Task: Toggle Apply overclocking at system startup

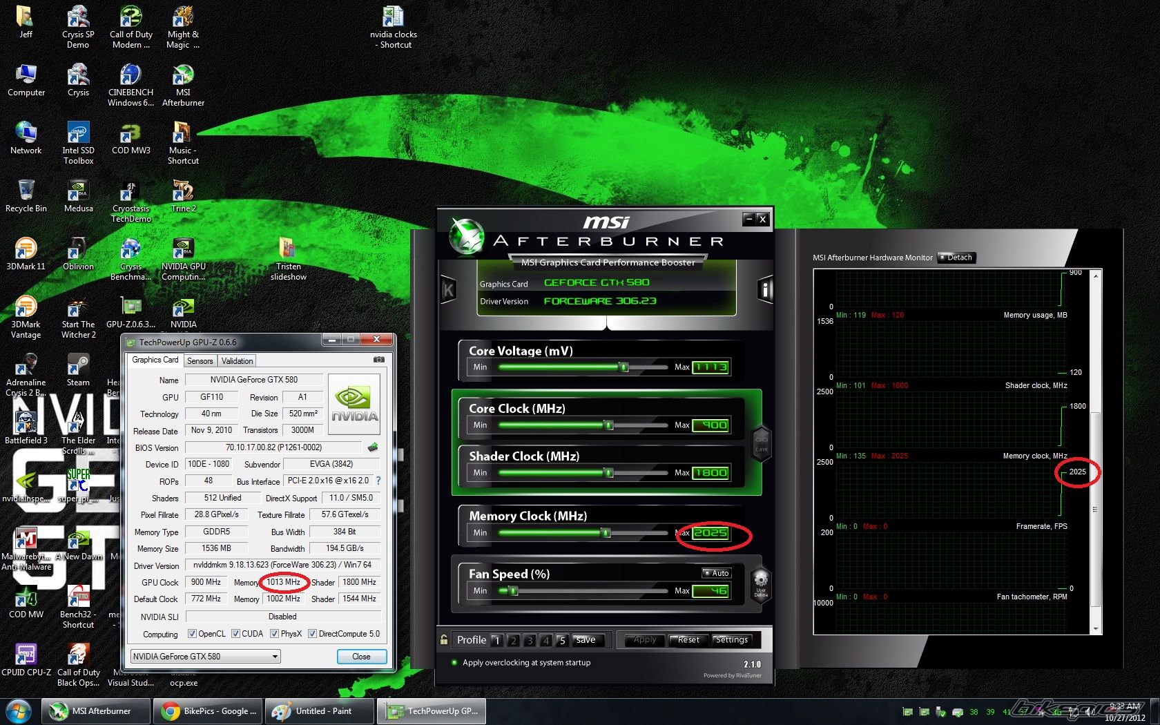Action: (454, 663)
